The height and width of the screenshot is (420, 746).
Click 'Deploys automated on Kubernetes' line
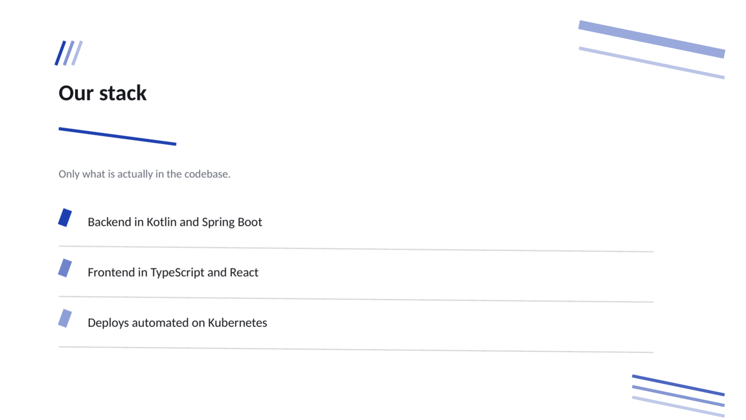click(177, 322)
